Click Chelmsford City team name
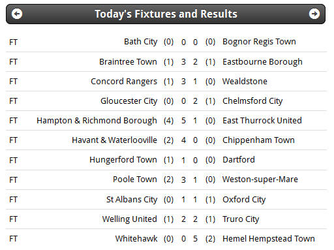Screen dimensions: 334x250 click(x=252, y=101)
